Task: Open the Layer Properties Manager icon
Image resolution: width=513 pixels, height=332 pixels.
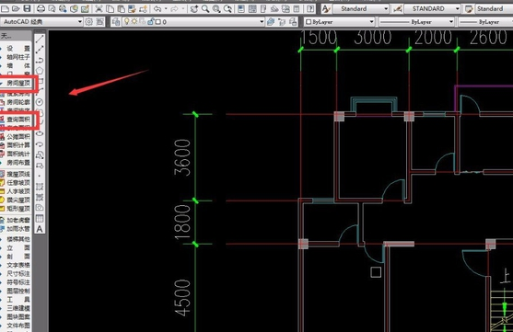Action: point(116,22)
